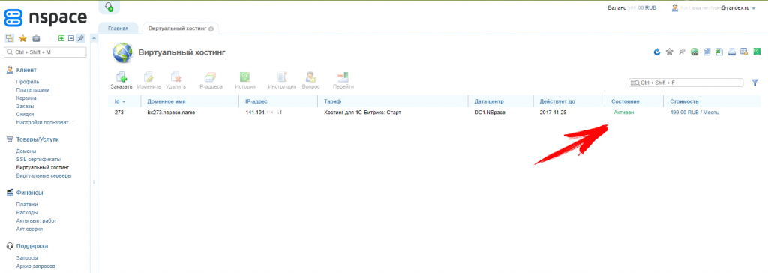Image resolution: width=768 pixels, height=273 pixels.
Task: Open Настройки пользователя in the sidebar
Action: pos(44,122)
